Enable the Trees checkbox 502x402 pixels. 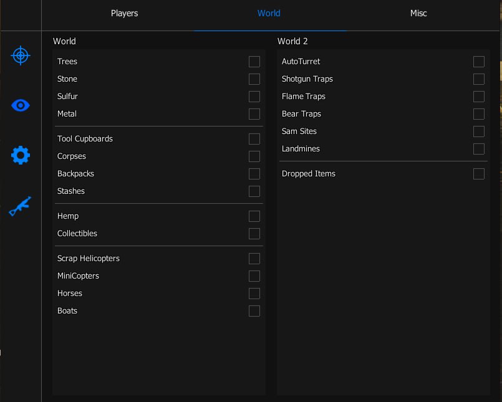click(x=254, y=62)
